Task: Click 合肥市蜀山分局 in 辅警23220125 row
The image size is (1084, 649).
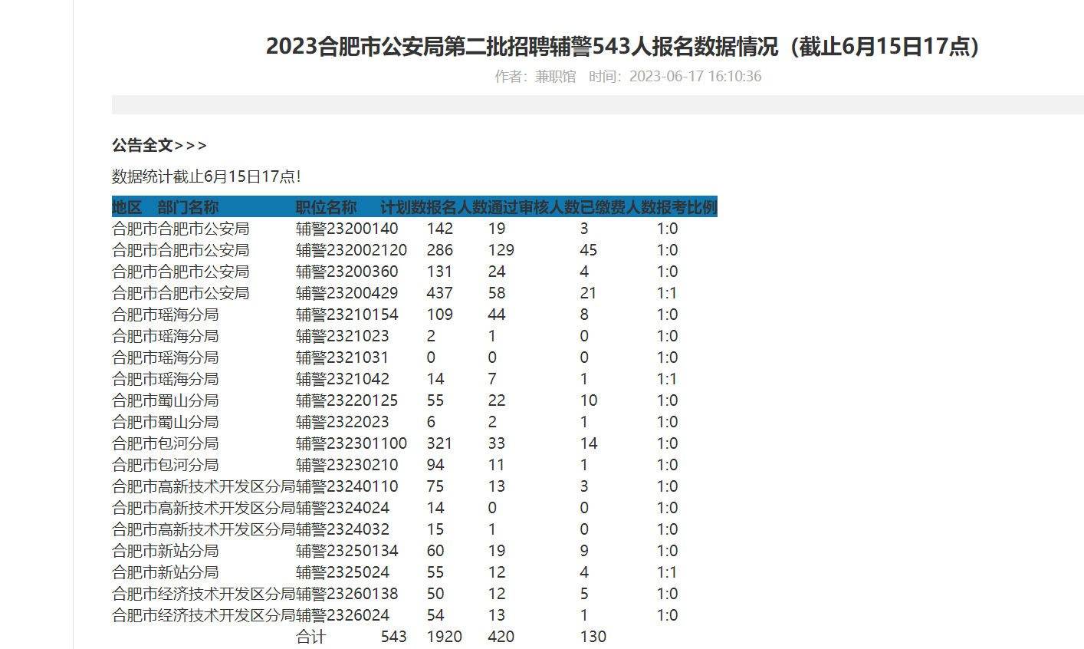Action: 166,400
